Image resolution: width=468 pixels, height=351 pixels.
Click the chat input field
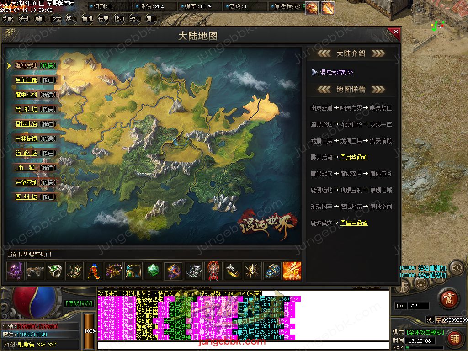[x=242, y=345]
